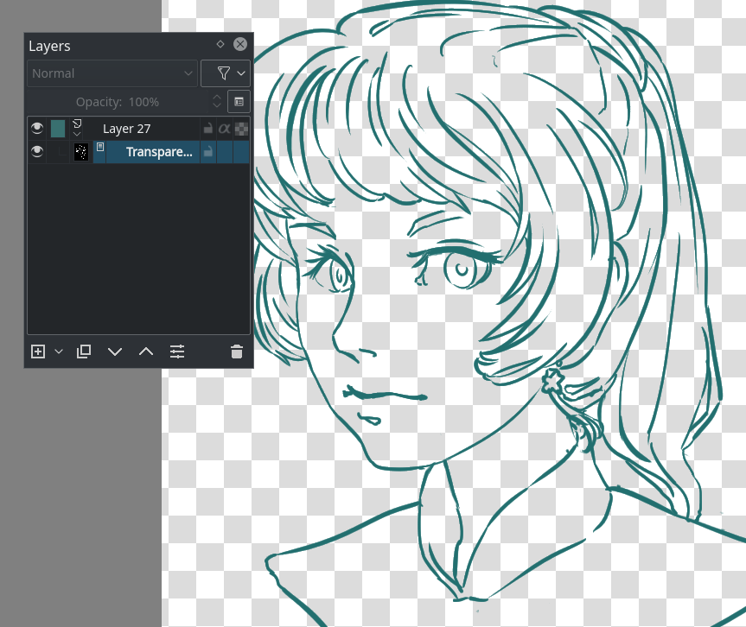This screenshot has width=746, height=627.
Task: Click the view options icon beside Opacity
Action: [x=239, y=101]
